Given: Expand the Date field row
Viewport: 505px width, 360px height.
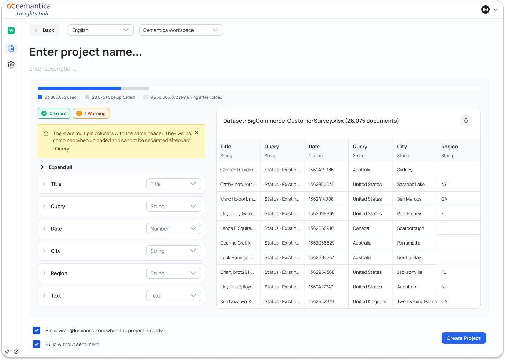Looking at the screenshot, I should [x=44, y=228].
